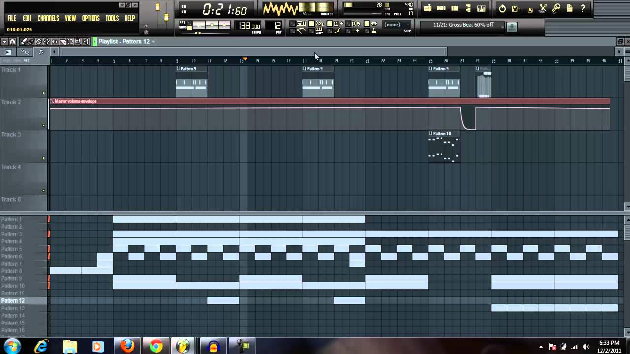This screenshot has height=354, width=630.
Task: Click the song position slider under transport
Action: [206, 33]
